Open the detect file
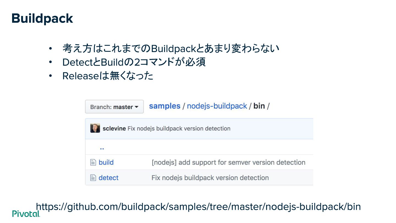This screenshot has width=396, height=223. point(109,178)
